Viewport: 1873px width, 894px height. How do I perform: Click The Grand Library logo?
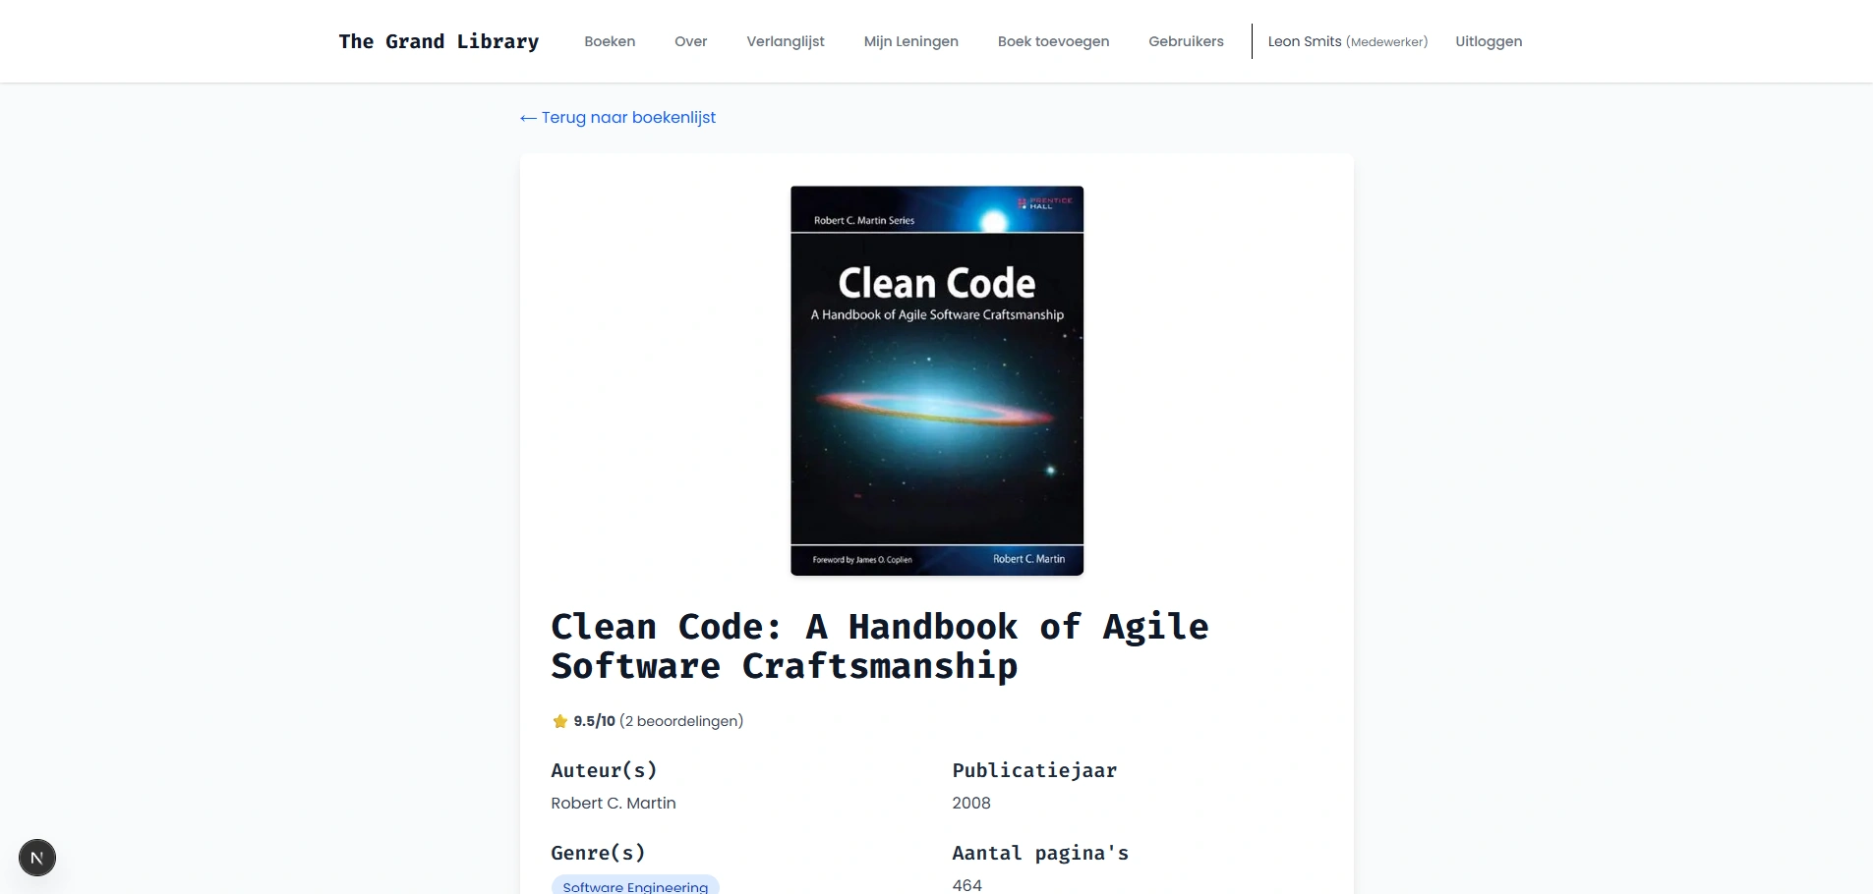[439, 41]
